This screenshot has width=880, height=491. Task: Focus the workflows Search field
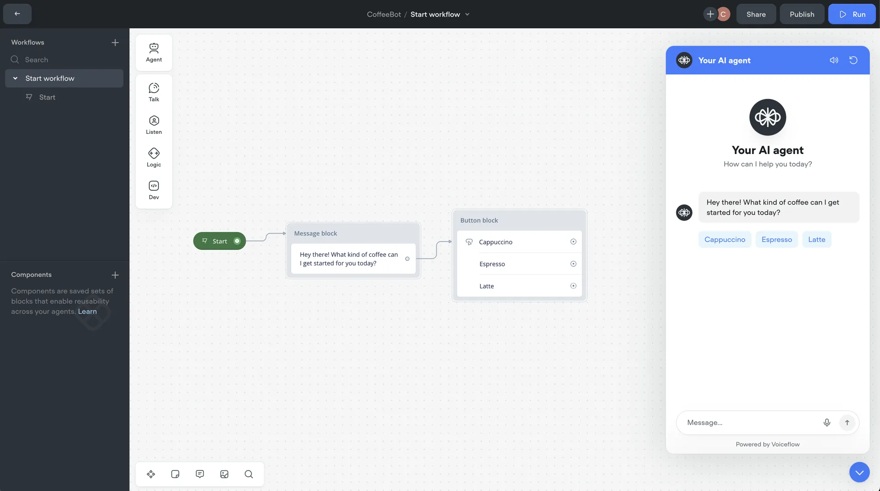(x=64, y=60)
